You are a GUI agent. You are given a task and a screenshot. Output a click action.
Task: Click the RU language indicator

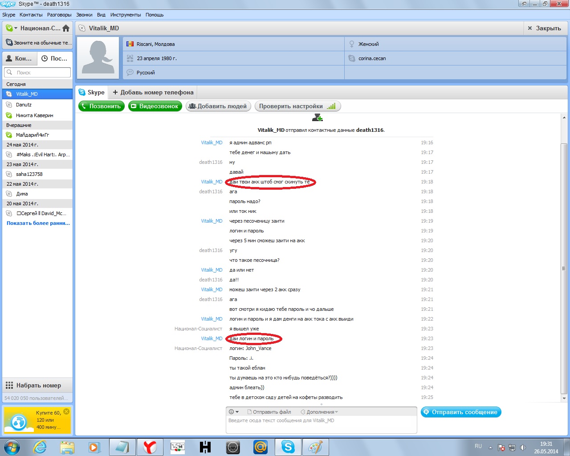point(478,446)
